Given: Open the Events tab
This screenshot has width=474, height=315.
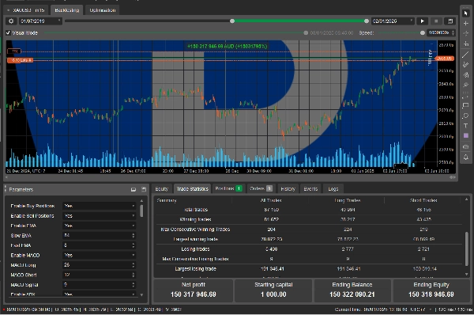Looking at the screenshot, I should tap(310, 189).
